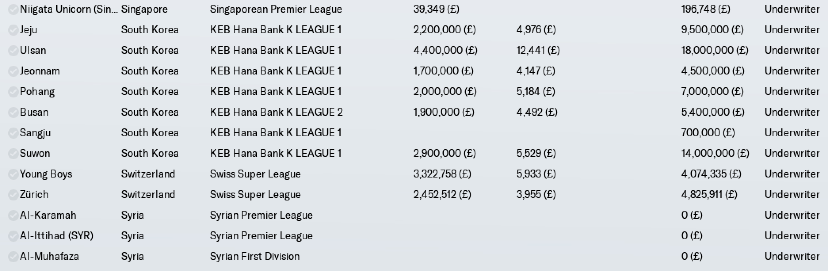Open the Al-Ittihad (SYR) club row

coord(414,236)
